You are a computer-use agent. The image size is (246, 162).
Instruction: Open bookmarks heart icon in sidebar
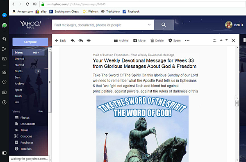click(x=5, y=82)
